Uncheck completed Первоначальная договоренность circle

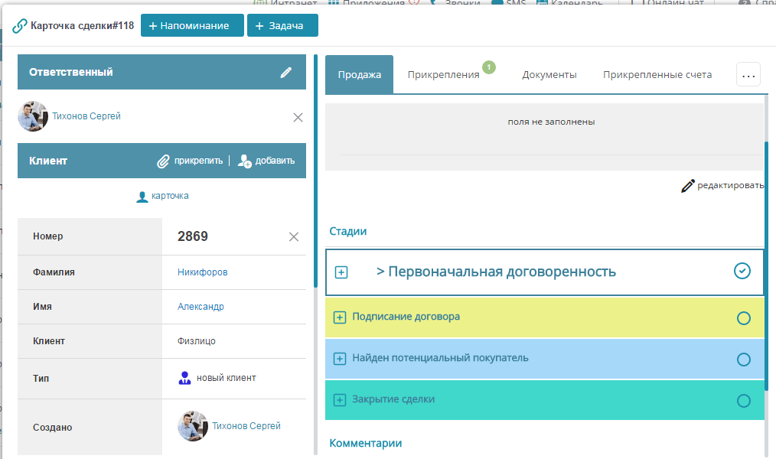click(x=742, y=271)
